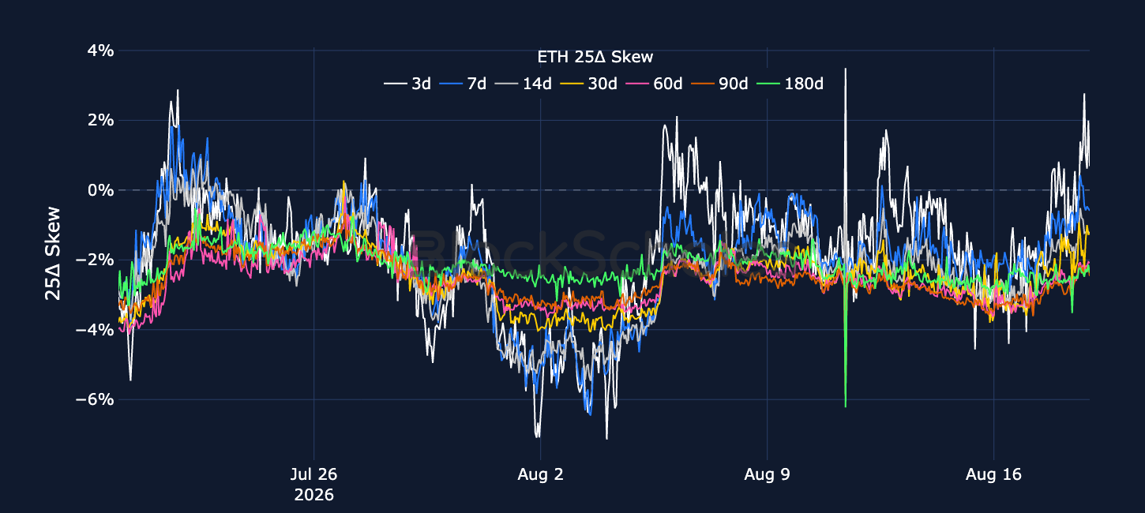The width and height of the screenshot is (1145, 513).
Task: Click the Aug 16 x-axis label
Action: pyautogui.click(x=993, y=475)
